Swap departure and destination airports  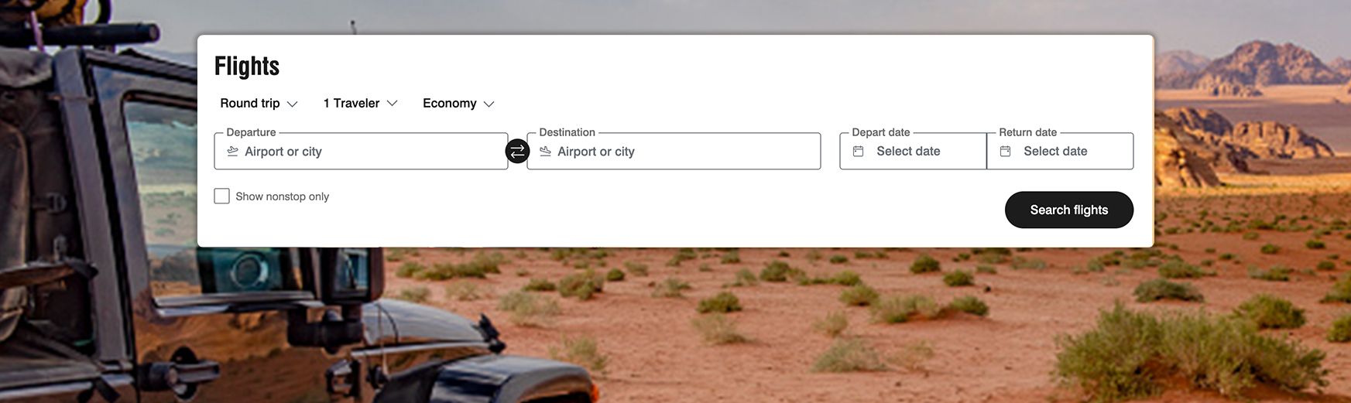pyautogui.click(x=517, y=151)
